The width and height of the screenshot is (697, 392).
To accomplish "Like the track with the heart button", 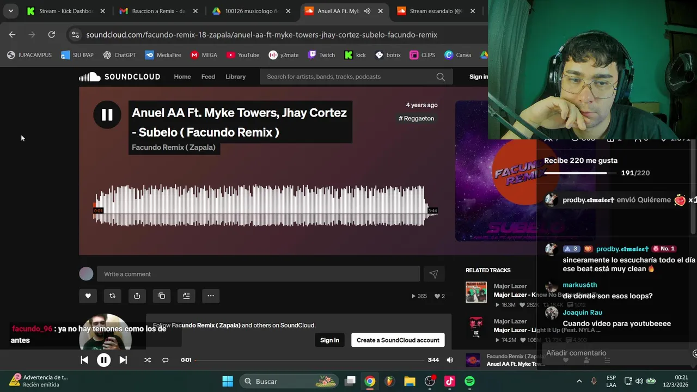I will [88, 296].
